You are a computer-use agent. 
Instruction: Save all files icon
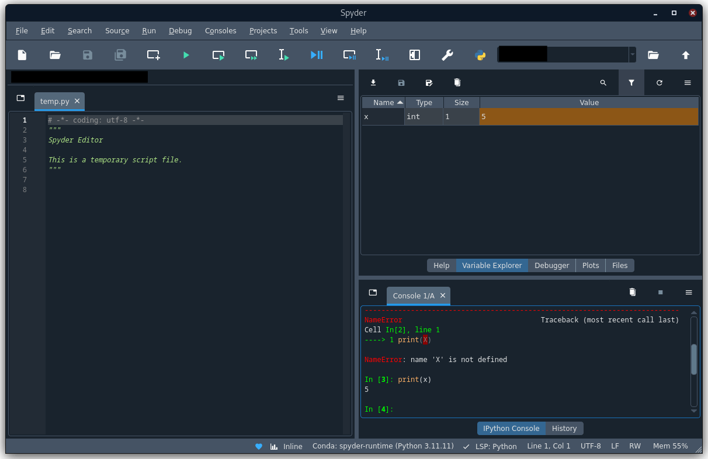point(120,55)
